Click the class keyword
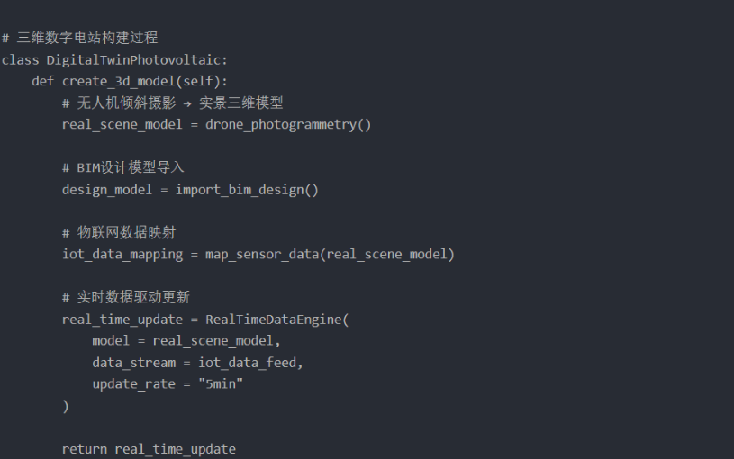 tap(20, 59)
